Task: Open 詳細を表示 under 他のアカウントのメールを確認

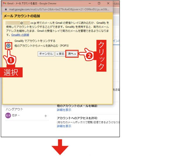Action: 64,110
